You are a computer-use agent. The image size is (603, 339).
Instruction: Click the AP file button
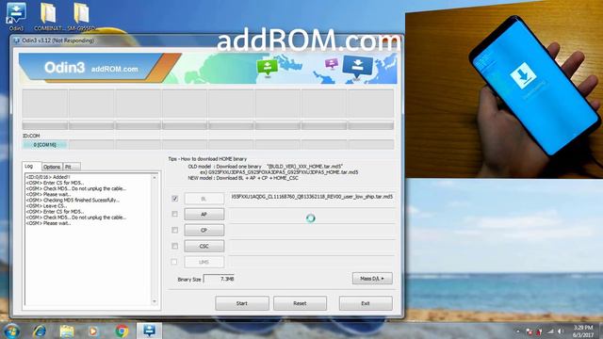(x=204, y=214)
